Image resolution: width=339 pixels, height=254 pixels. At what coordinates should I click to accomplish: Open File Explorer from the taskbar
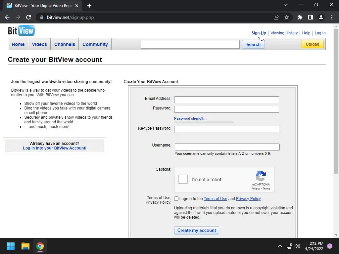(x=25, y=246)
